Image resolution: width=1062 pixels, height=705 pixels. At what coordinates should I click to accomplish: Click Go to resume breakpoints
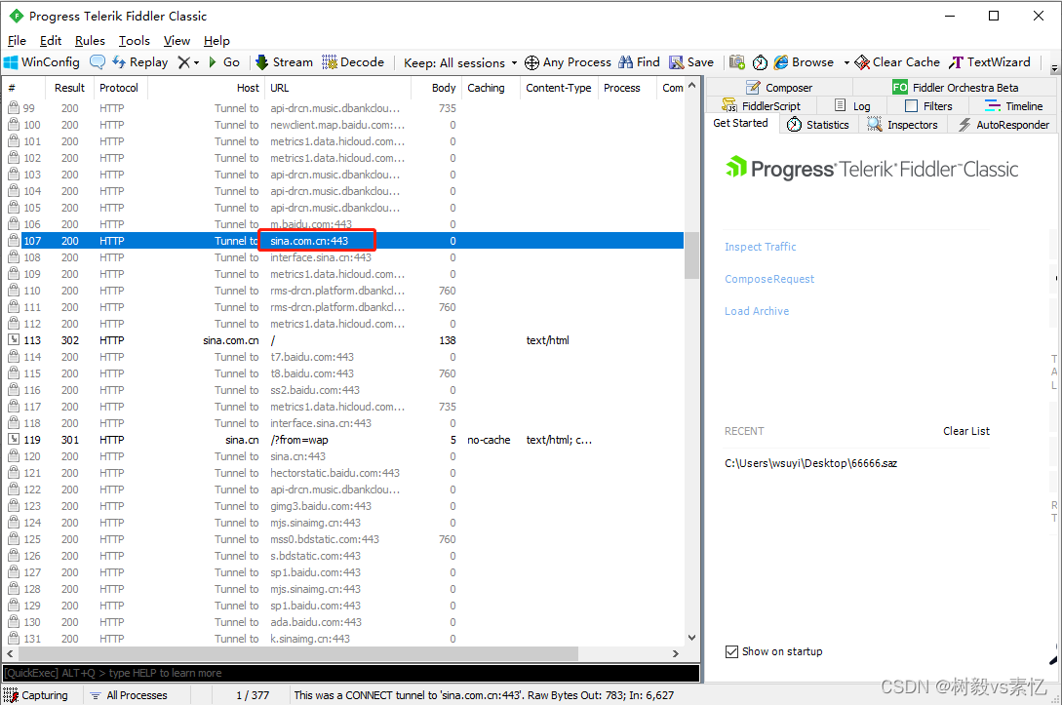pyautogui.click(x=224, y=62)
